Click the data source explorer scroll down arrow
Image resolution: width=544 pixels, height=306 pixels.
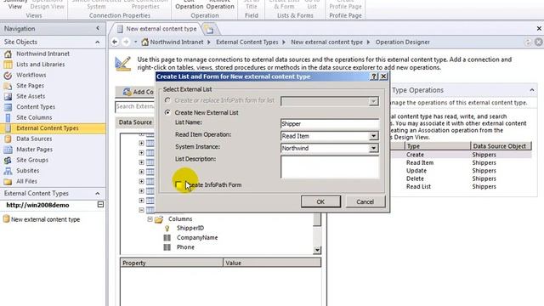click(x=317, y=250)
